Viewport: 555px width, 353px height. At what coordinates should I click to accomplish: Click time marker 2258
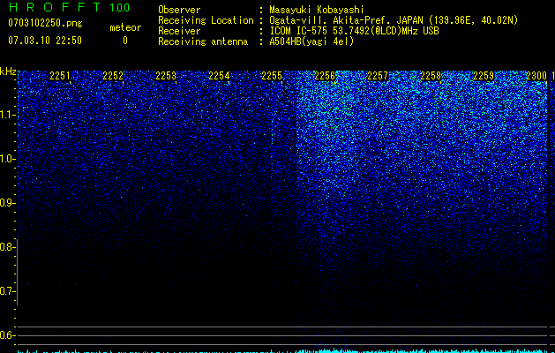[431, 76]
